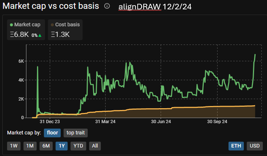Click the green up-arrow change indicator
The height and width of the screenshot is (156, 267).
[40, 35]
